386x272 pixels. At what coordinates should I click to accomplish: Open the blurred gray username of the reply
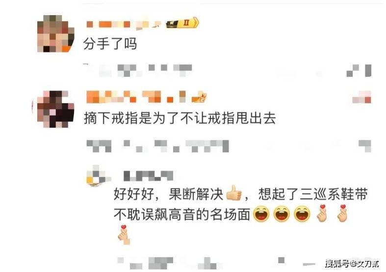149,176
